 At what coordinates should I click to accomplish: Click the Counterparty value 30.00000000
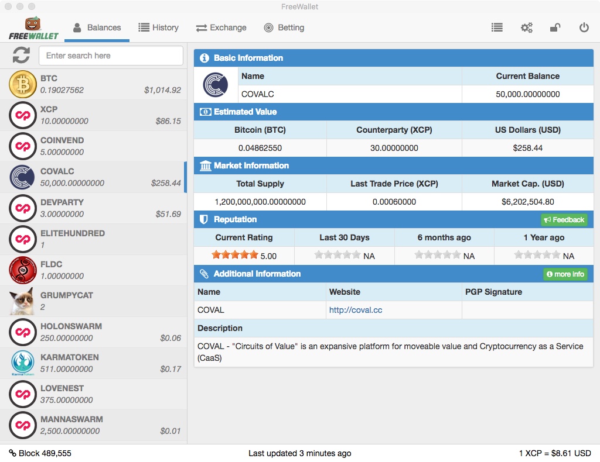point(394,148)
